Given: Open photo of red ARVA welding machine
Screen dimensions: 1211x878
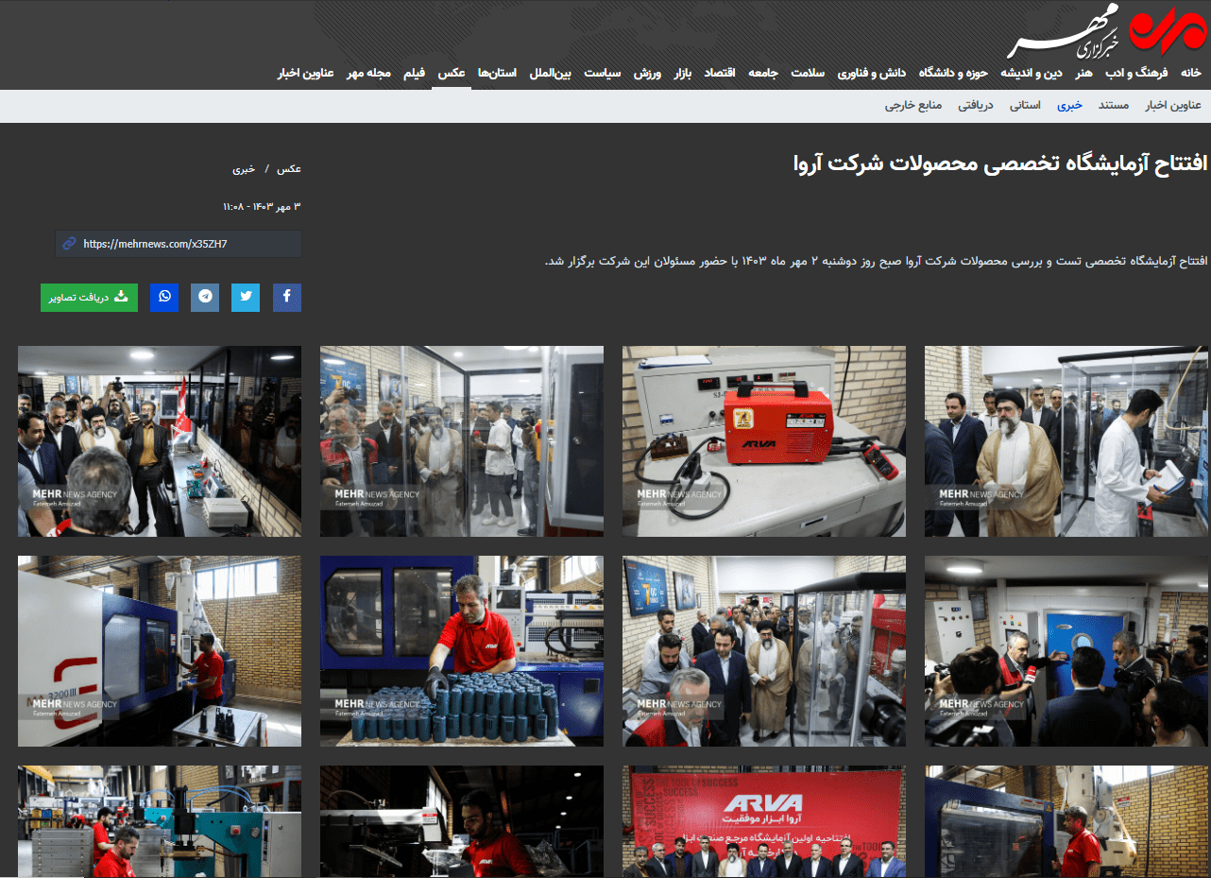Looking at the screenshot, I should tap(763, 441).
